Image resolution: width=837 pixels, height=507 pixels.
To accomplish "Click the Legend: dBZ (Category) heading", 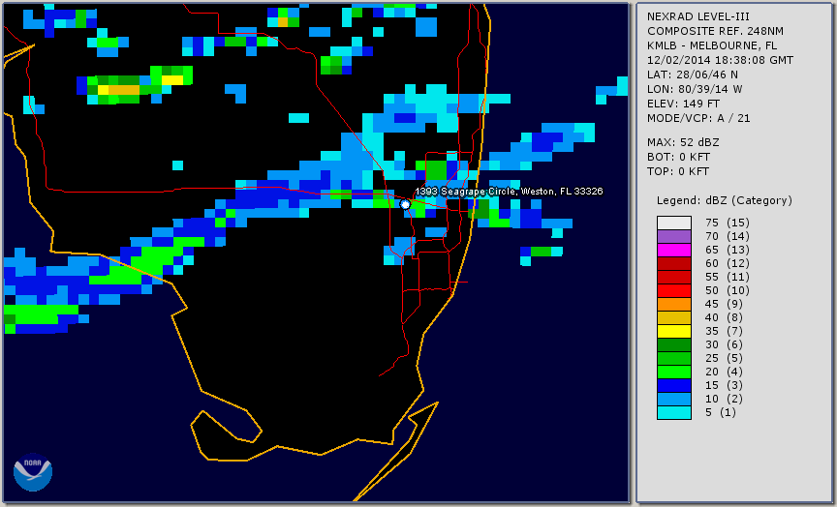I will [725, 200].
